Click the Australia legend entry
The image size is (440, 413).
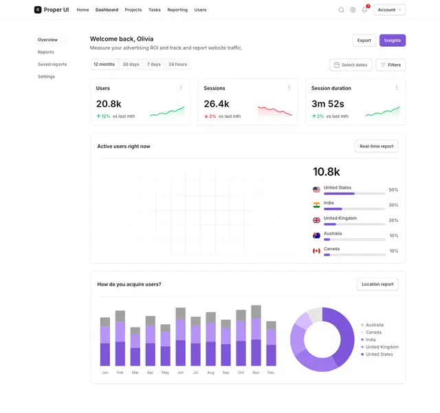[372, 325]
